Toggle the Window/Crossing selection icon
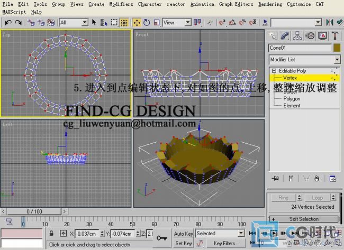Viewport: 344px width, 250px height. pos(124,22)
